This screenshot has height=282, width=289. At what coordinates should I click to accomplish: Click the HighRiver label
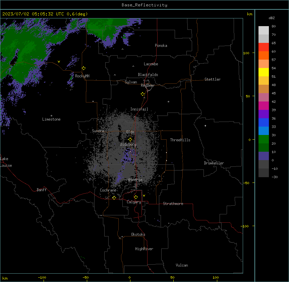[x=144, y=249]
